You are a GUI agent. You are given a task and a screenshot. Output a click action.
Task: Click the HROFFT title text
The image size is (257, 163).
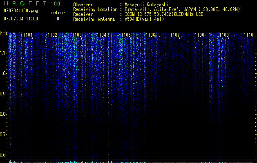[26, 3]
